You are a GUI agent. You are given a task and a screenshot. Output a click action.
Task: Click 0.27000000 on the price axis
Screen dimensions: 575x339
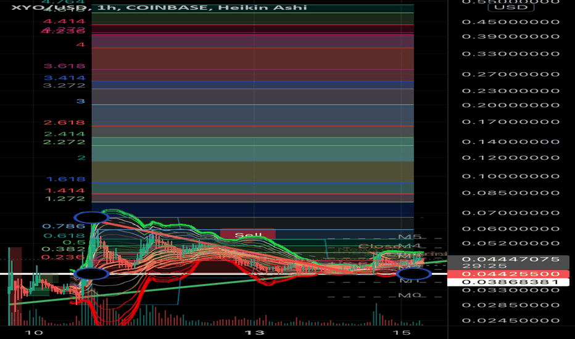[x=511, y=74]
